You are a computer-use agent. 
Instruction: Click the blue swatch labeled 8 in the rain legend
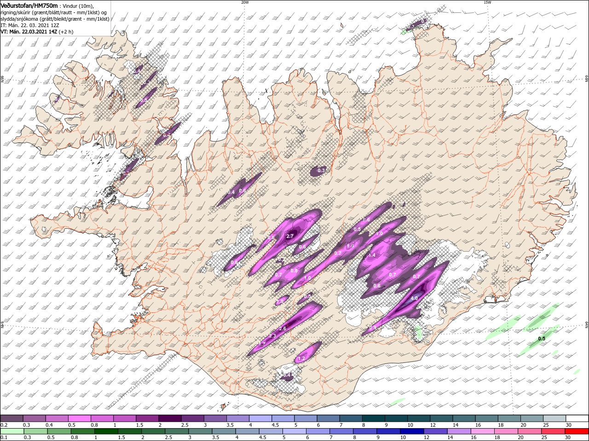pyautogui.click(x=365, y=431)
